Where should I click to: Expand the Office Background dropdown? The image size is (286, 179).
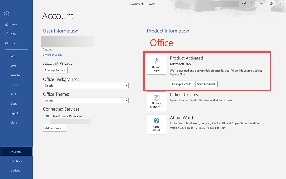point(86,86)
